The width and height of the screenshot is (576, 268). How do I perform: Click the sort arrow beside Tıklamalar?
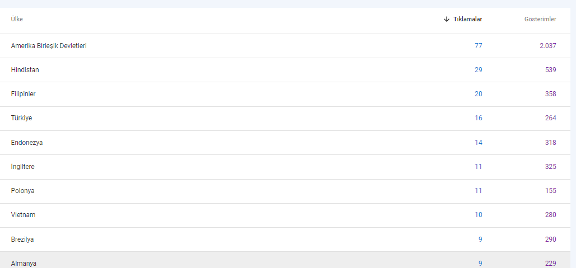[447, 19]
